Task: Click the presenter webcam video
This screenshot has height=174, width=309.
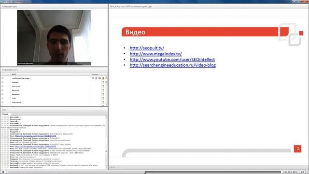Action: [54, 38]
